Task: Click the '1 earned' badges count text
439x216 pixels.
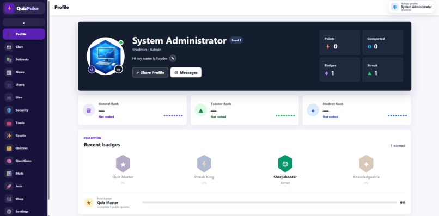Action: pos(398,146)
